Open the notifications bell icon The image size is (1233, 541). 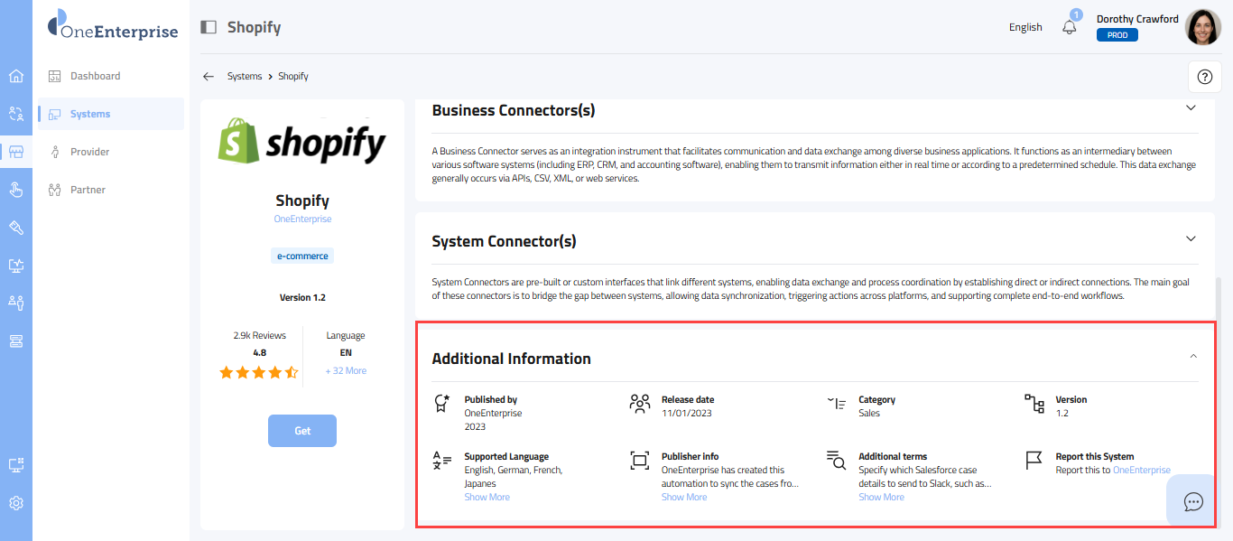coord(1070,27)
